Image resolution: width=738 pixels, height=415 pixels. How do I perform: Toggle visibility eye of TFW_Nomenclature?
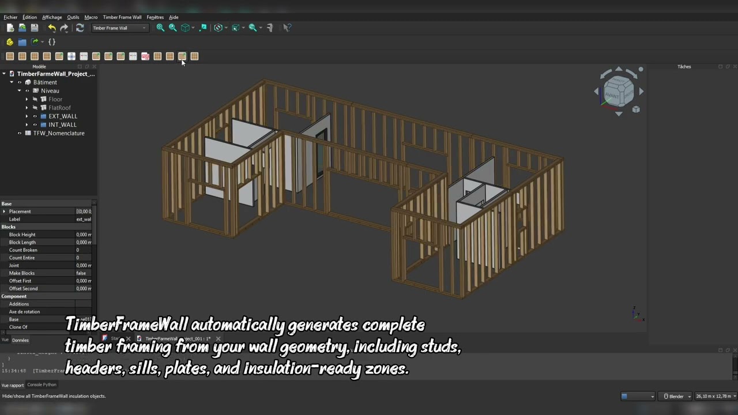coord(20,133)
